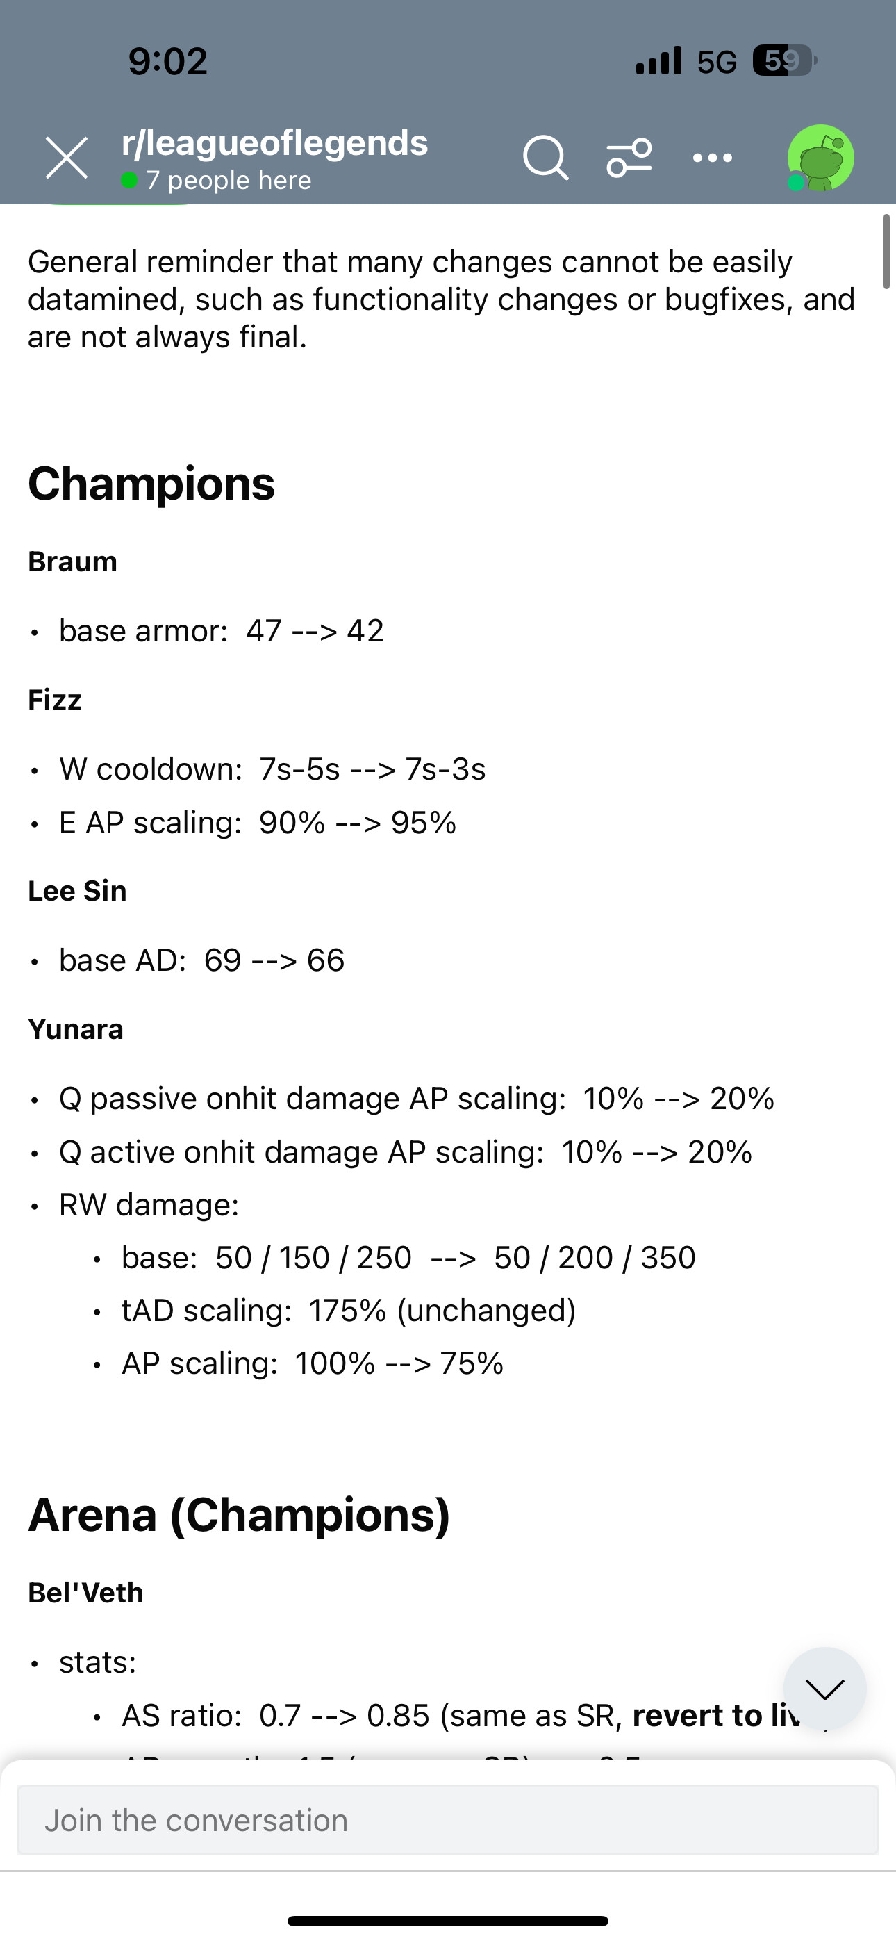Open the comment sort and filter options icon
This screenshot has width=896, height=1943.
point(629,158)
